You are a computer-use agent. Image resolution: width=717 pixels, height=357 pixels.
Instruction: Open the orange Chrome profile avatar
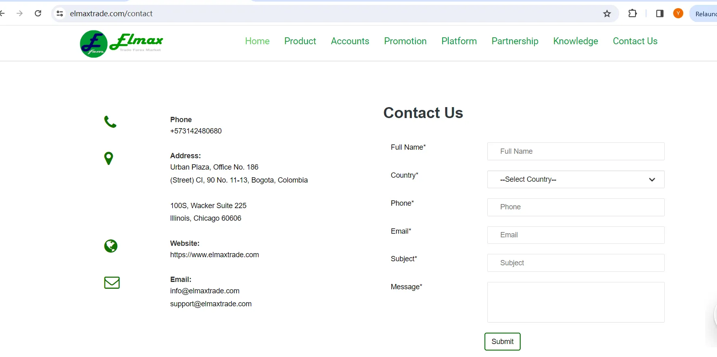pyautogui.click(x=678, y=13)
